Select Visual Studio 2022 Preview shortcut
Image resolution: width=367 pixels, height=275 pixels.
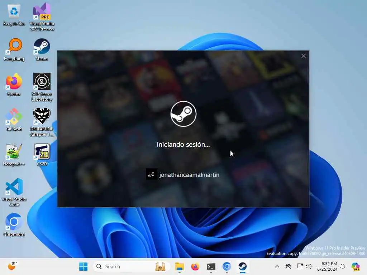tap(42, 17)
